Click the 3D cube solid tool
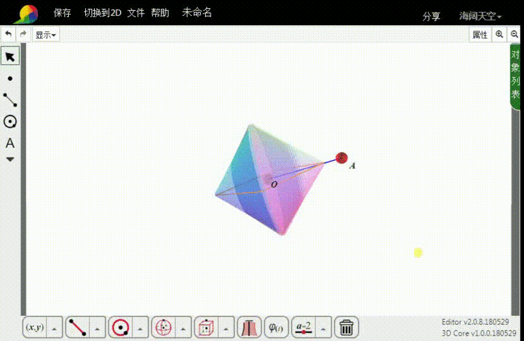This screenshot has width=524, height=341. pos(204,327)
